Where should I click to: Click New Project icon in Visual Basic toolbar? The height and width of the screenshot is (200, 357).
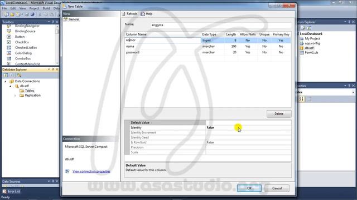coord(6,14)
